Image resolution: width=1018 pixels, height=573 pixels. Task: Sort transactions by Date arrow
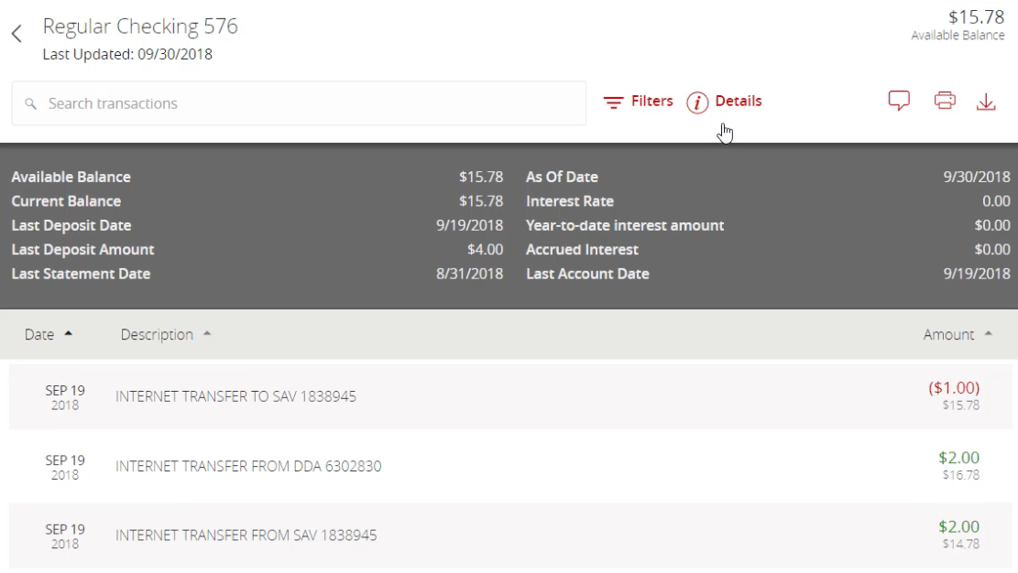pos(68,335)
